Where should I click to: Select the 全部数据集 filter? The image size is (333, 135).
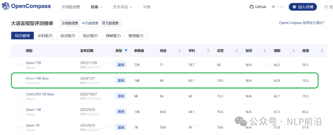70,23
